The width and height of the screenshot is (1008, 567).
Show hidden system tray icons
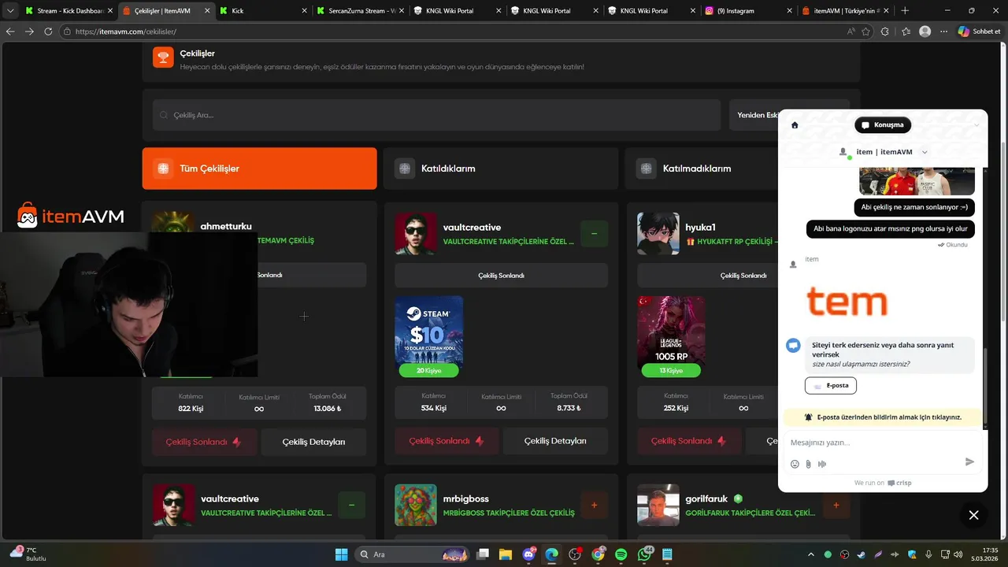pos(811,554)
